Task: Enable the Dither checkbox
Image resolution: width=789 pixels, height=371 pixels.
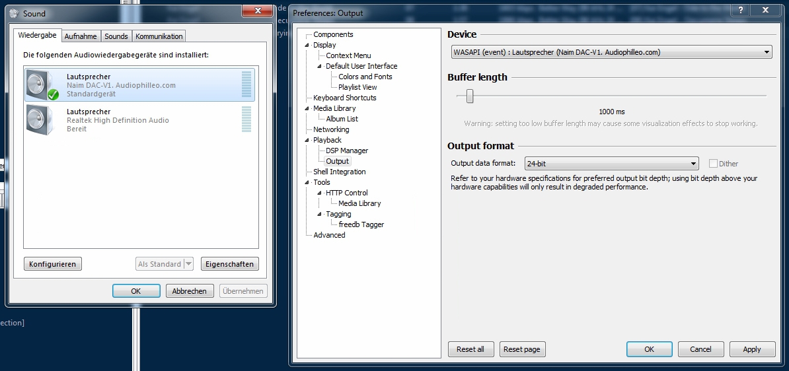Action: tap(713, 164)
